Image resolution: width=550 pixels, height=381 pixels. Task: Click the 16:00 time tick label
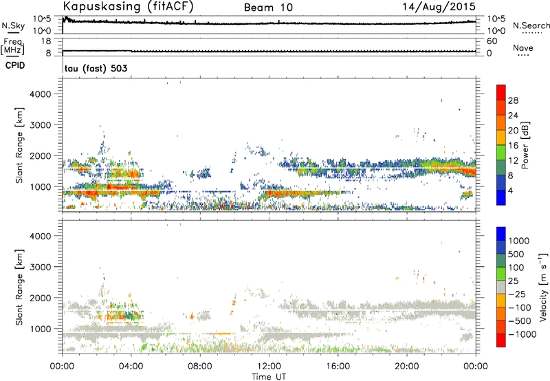tap(338, 367)
